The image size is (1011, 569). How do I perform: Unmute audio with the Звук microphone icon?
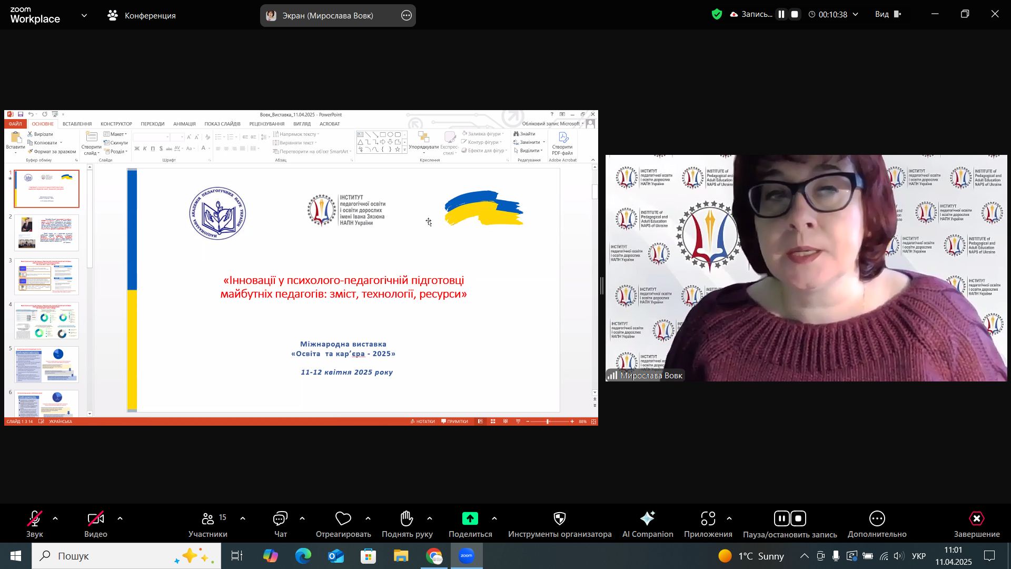click(x=35, y=519)
